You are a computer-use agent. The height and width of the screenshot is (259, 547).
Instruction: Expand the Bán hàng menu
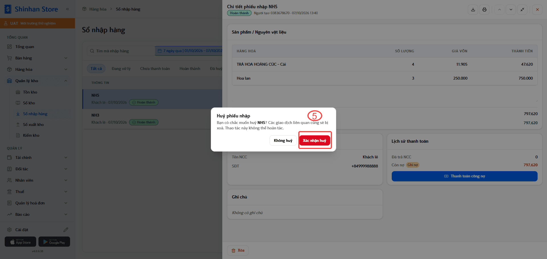37,58
